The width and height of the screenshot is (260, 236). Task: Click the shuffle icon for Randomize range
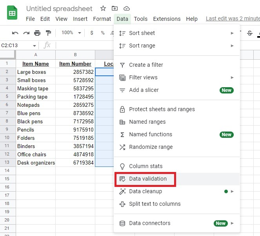point(122,147)
